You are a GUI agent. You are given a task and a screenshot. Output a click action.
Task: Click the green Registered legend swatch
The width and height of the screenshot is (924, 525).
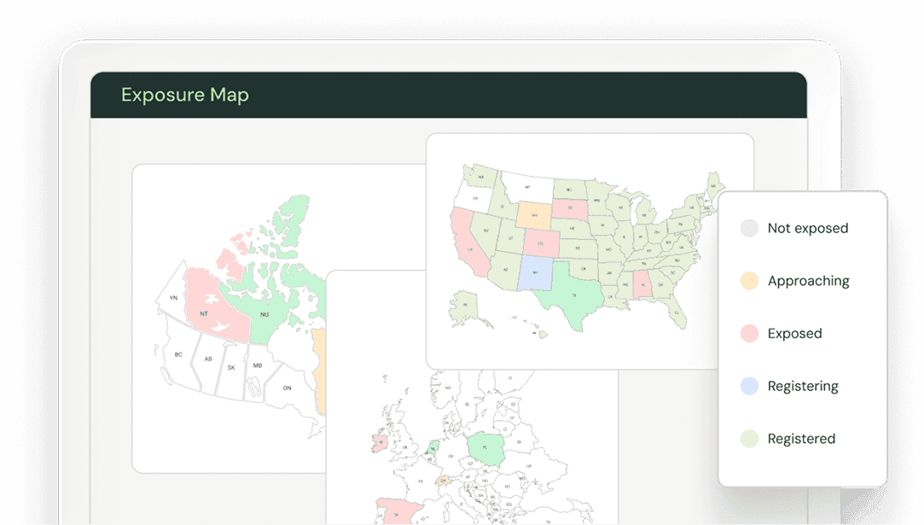749,438
